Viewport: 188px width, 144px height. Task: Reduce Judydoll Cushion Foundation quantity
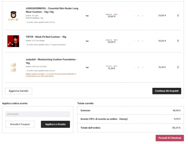[x=134, y=67]
